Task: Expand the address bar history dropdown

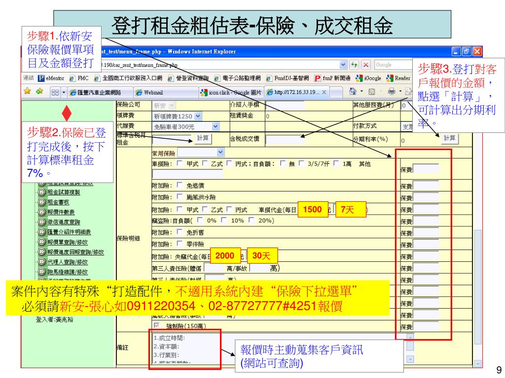Action: pyautogui.click(x=343, y=64)
